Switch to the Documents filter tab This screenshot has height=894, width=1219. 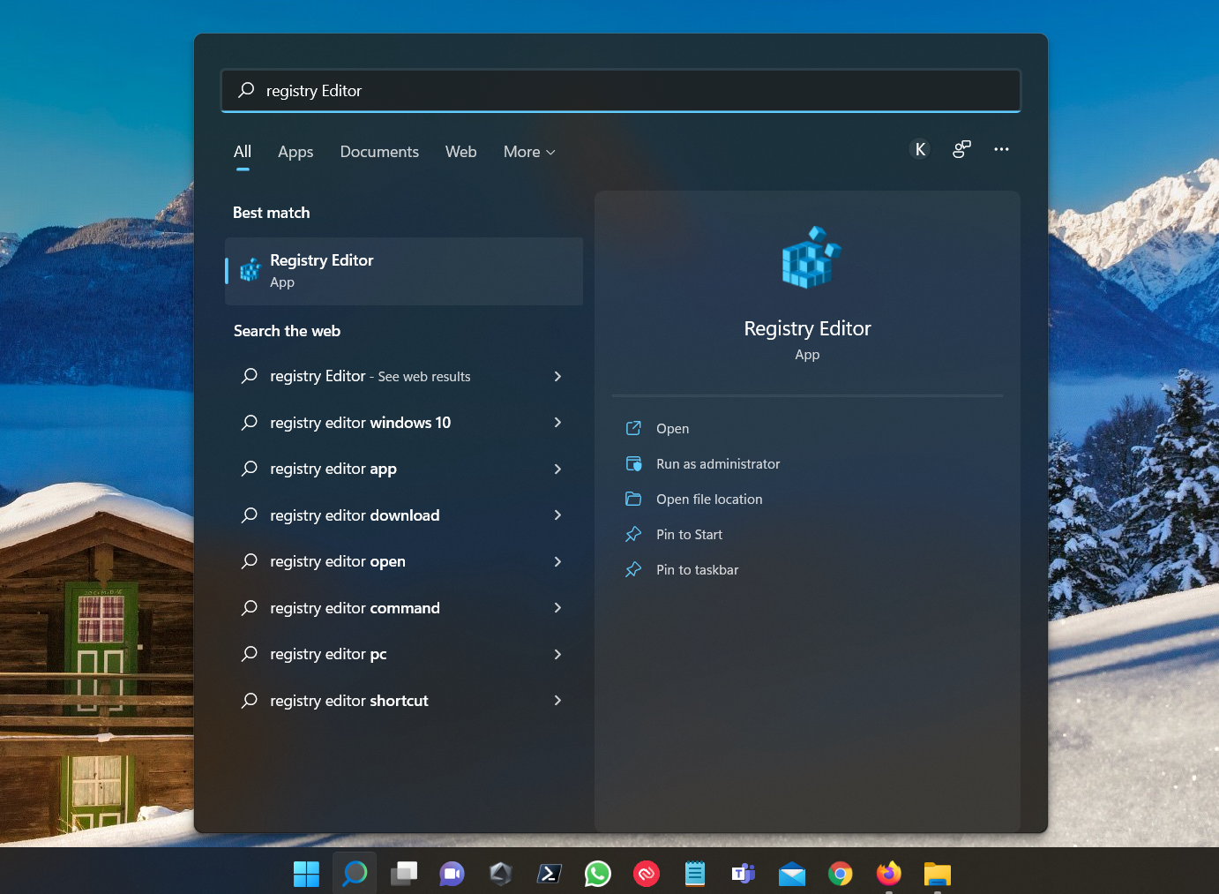[x=379, y=152]
